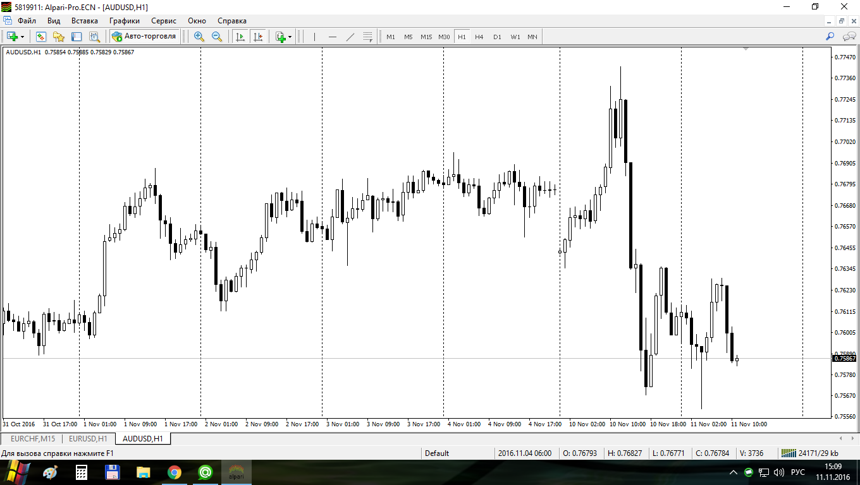Image resolution: width=860 pixels, height=485 pixels.
Task: Switch chart to M5 timeframe
Action: pos(408,37)
